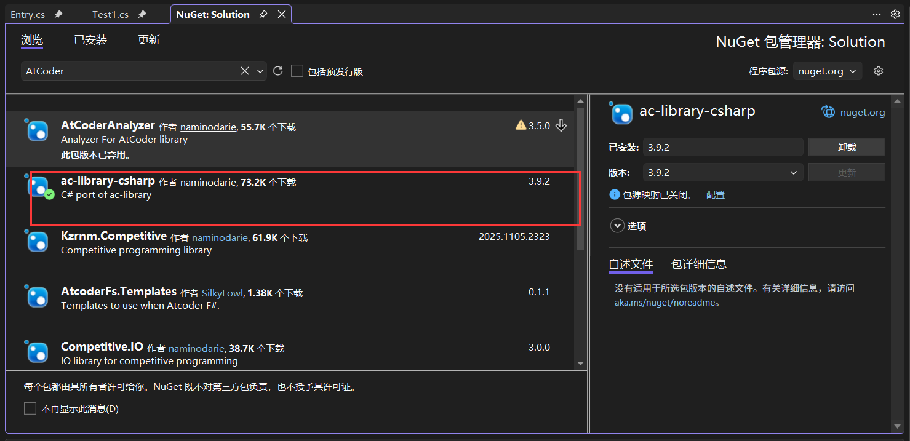The width and height of the screenshot is (910, 441).
Task: Switch to the 已安装 tab
Action: (90, 40)
